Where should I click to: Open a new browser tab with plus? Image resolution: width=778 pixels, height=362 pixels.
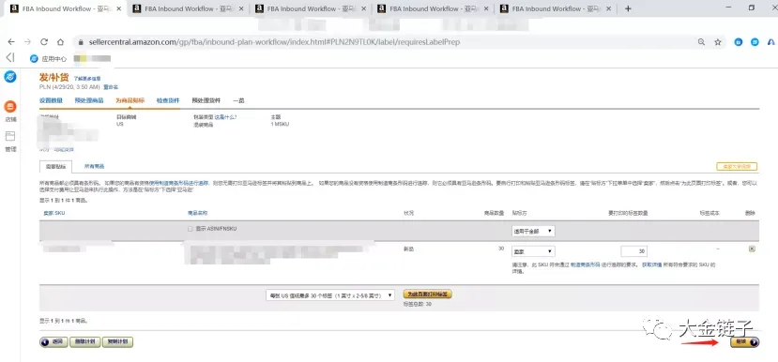tap(628, 8)
